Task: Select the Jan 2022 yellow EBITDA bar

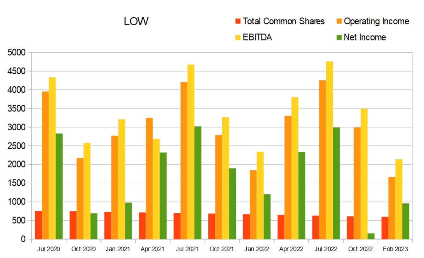Action: pyautogui.click(x=260, y=195)
